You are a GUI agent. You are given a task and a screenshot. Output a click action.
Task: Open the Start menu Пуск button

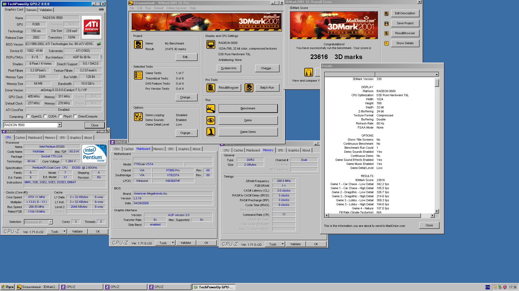point(8,287)
